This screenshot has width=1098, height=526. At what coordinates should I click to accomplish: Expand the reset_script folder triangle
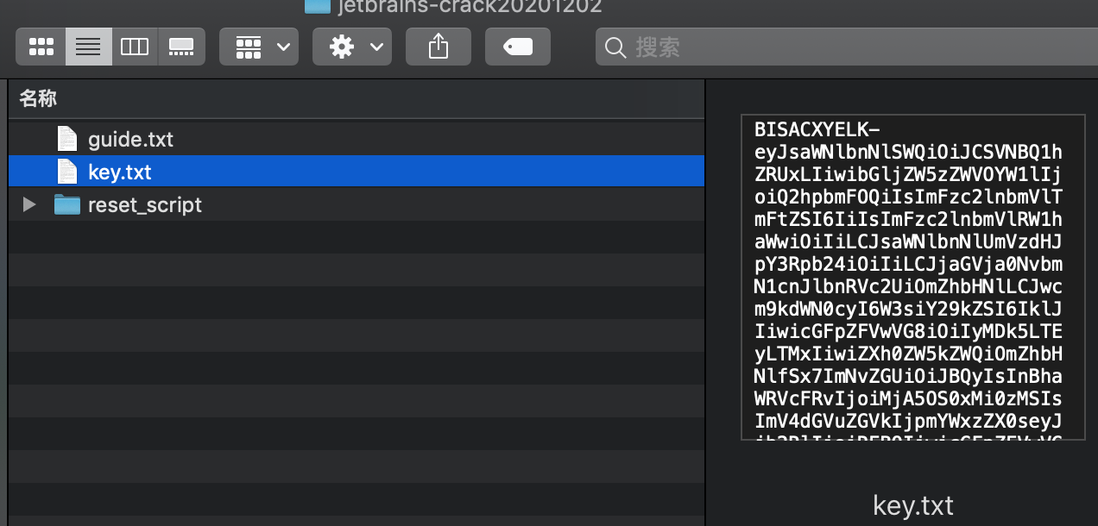point(29,204)
